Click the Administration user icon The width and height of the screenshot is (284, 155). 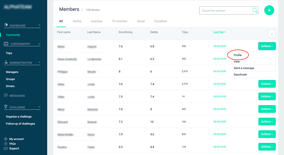pos(6,63)
